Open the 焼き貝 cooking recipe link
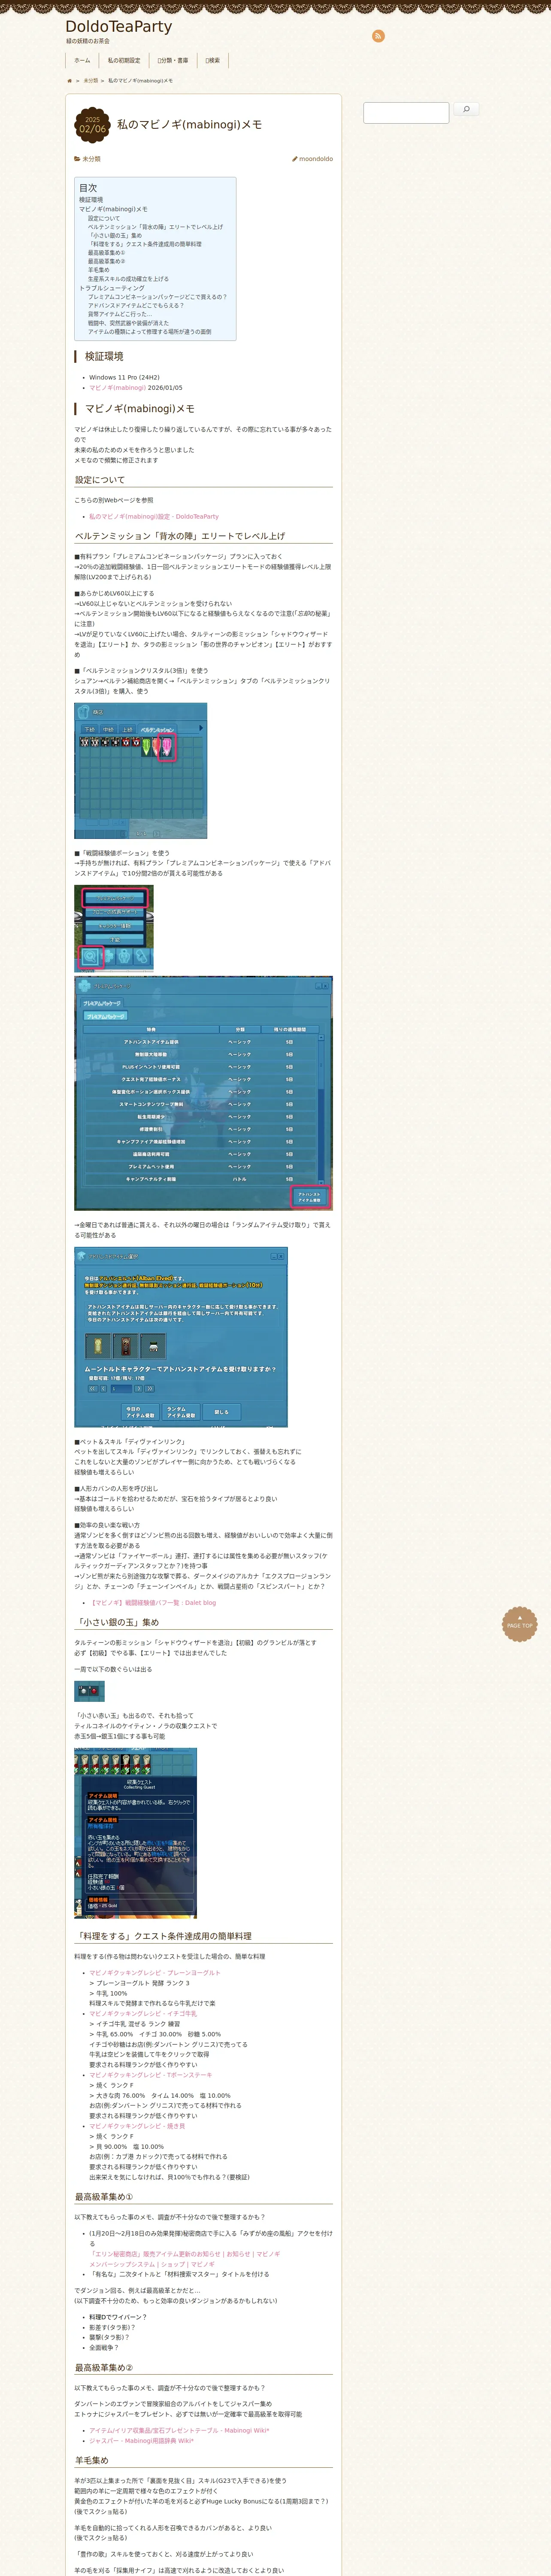Screen dimensions: 551x2576 (137, 2126)
